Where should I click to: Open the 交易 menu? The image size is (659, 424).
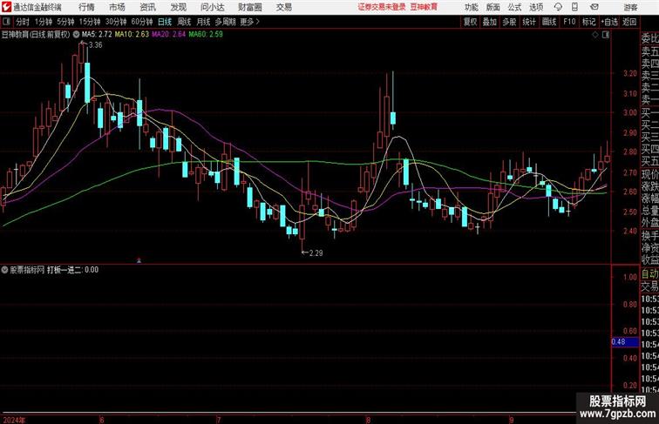click(x=283, y=7)
